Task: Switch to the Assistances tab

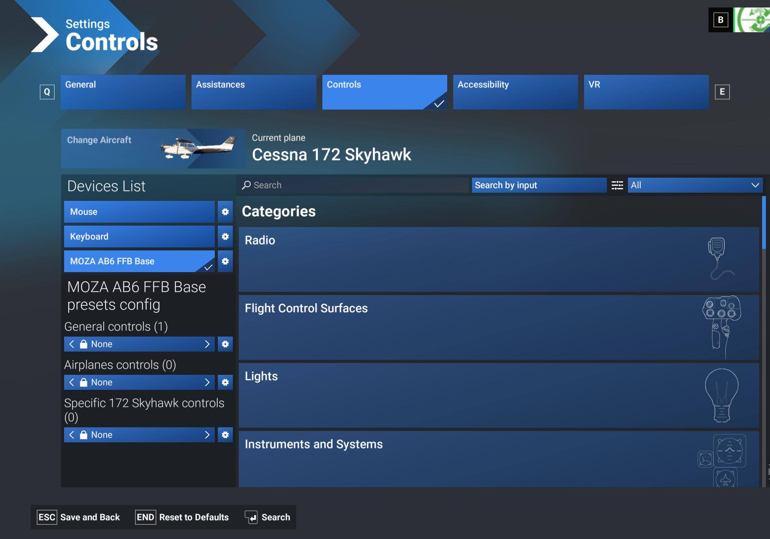Action: (254, 92)
